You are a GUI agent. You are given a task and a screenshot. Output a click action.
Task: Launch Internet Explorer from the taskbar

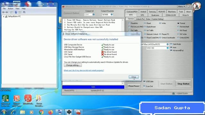point(13,112)
